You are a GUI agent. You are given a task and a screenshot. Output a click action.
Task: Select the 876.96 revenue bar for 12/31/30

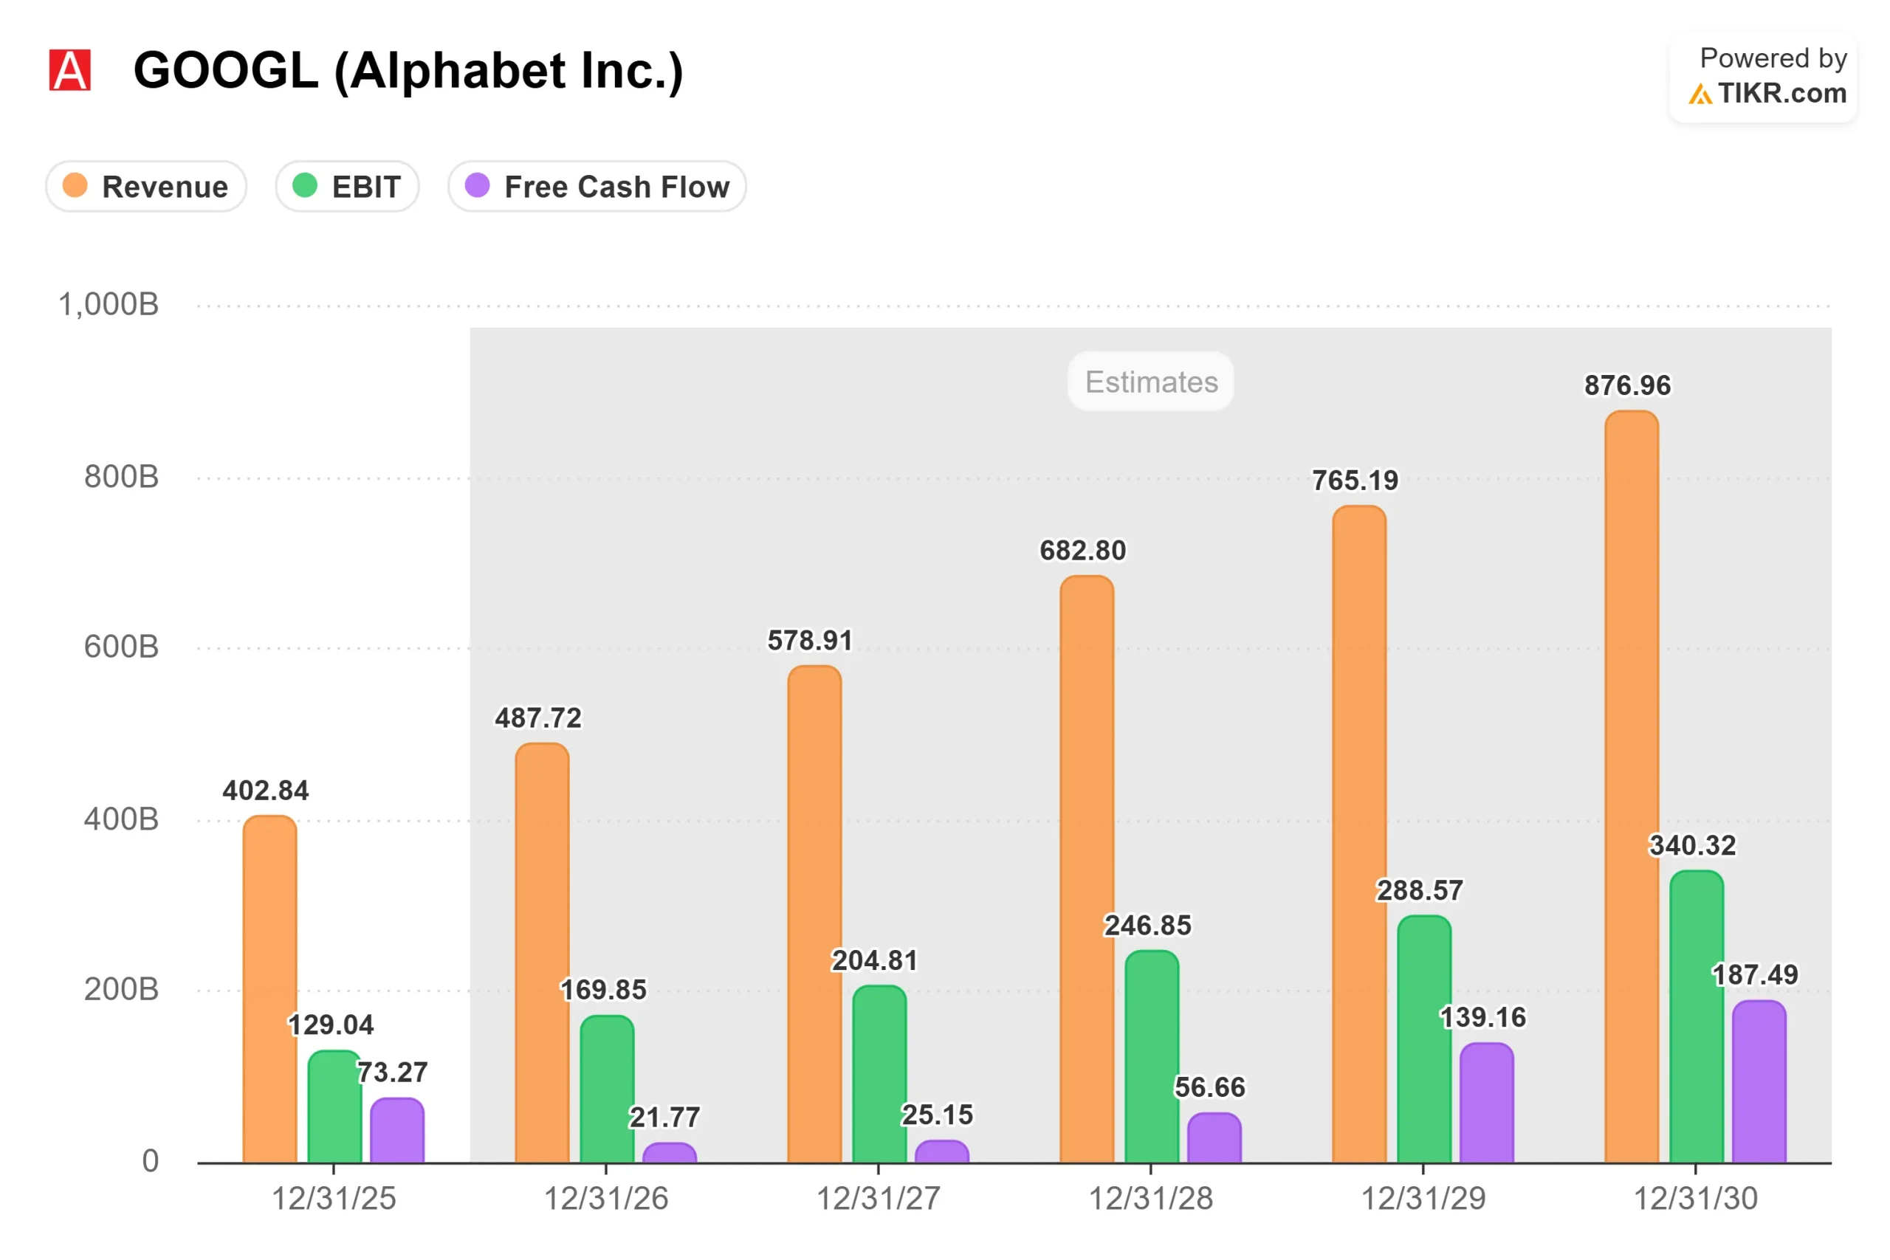tap(1632, 787)
